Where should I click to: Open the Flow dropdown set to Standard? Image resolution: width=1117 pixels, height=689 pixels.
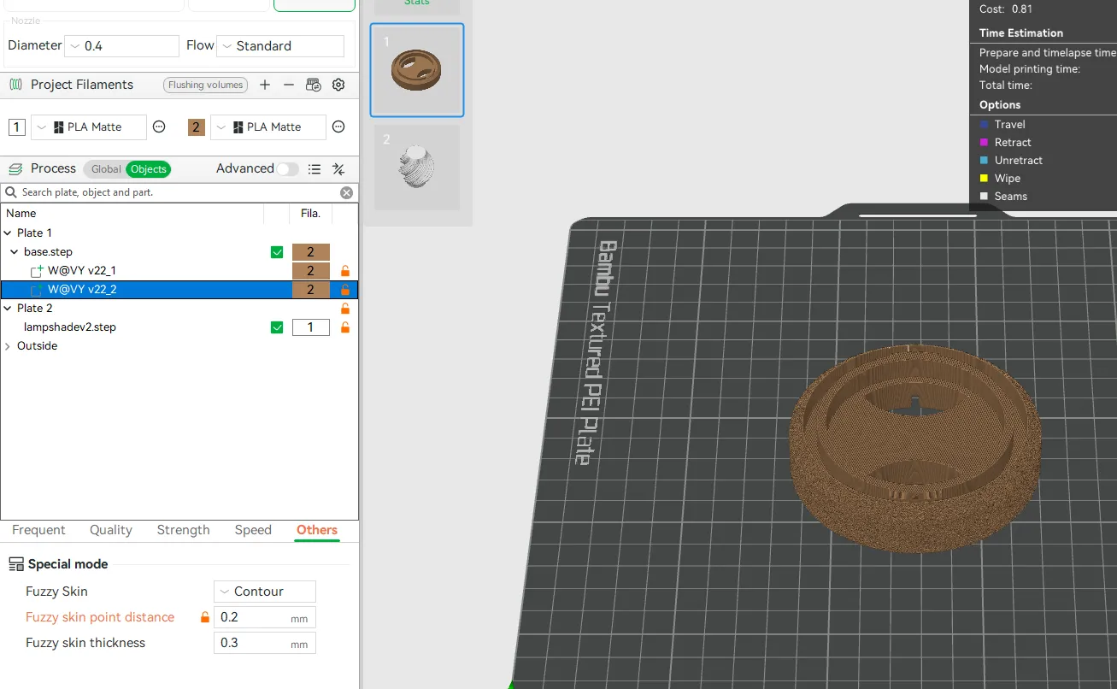pyautogui.click(x=280, y=46)
